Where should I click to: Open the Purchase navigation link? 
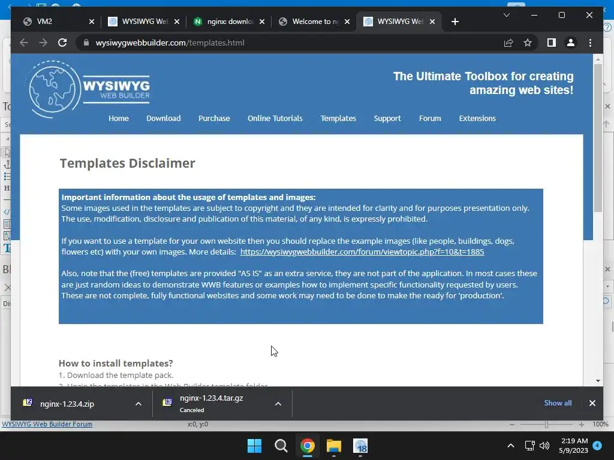tap(214, 118)
